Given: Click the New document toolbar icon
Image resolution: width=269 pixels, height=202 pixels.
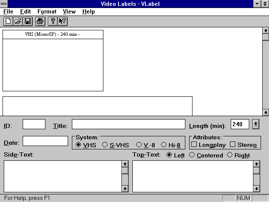Looking at the screenshot, I should click(x=8, y=21).
